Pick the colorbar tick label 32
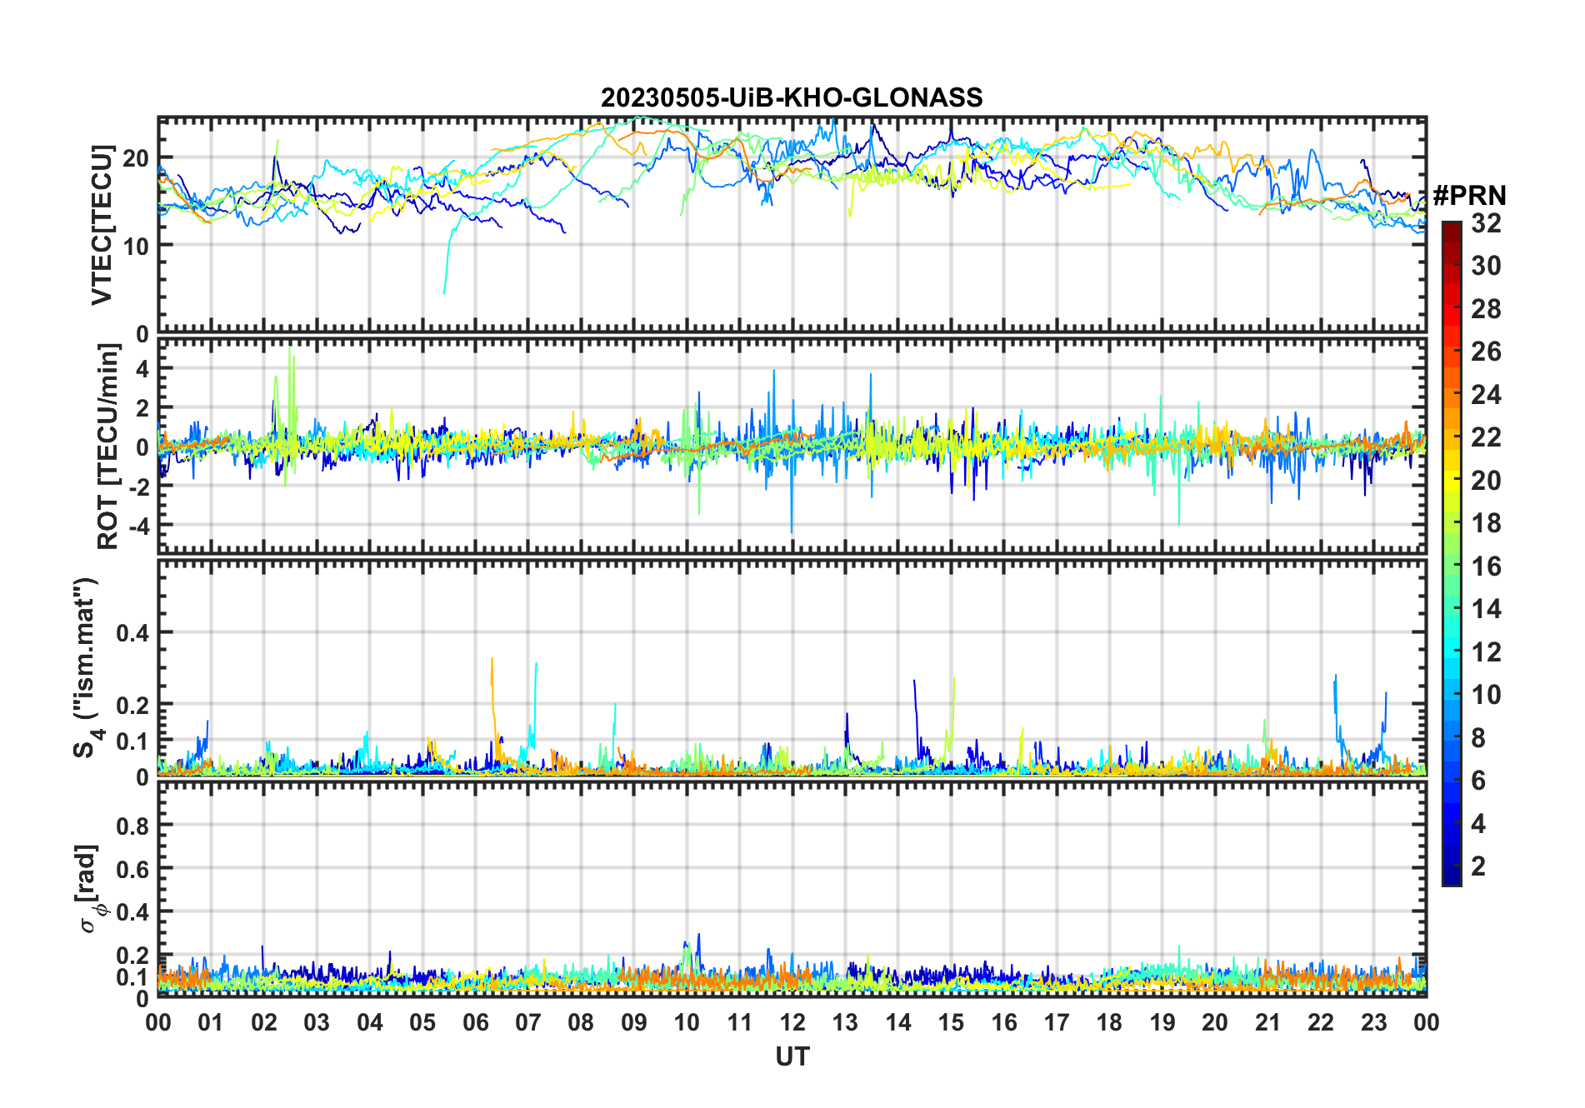The height and width of the screenshot is (1108, 1585). click(1486, 223)
